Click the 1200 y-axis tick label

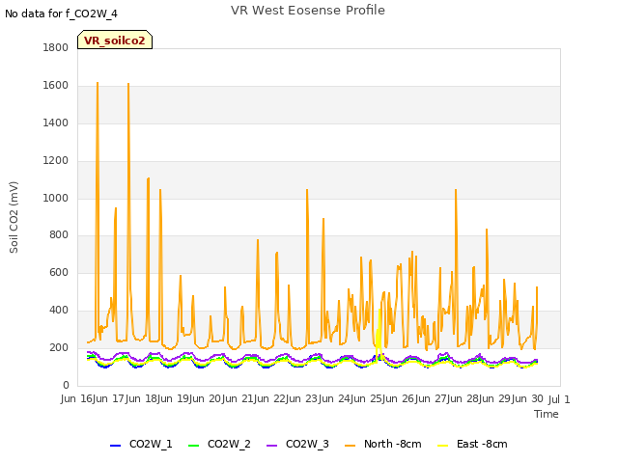[x=56, y=160]
